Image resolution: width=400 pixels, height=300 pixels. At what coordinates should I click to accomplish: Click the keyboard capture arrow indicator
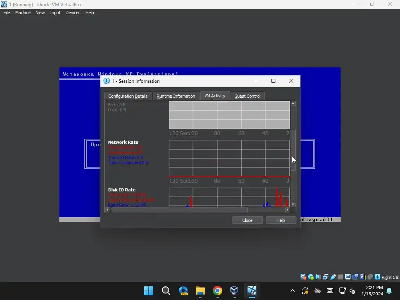(378, 277)
